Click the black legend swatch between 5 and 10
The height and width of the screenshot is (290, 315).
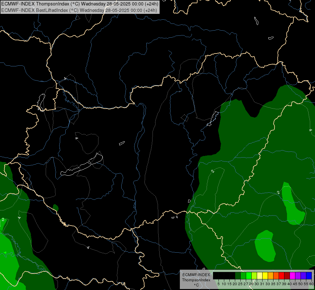[x=221, y=275]
